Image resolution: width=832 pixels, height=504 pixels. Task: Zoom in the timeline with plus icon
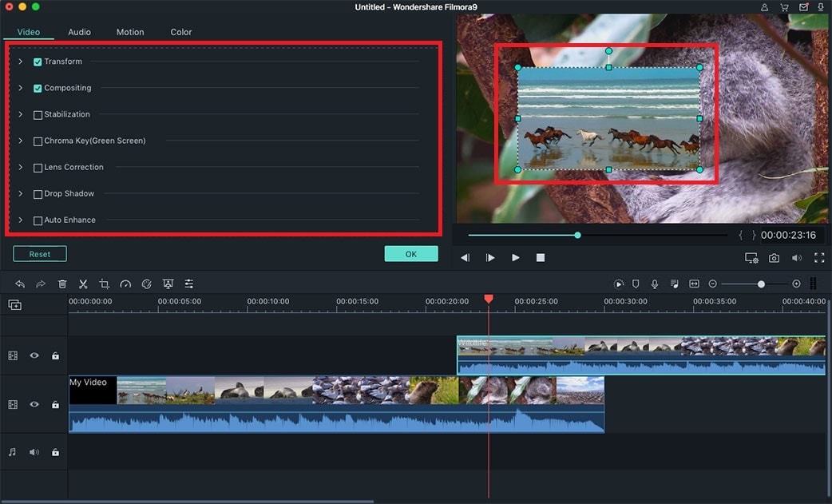(x=796, y=284)
